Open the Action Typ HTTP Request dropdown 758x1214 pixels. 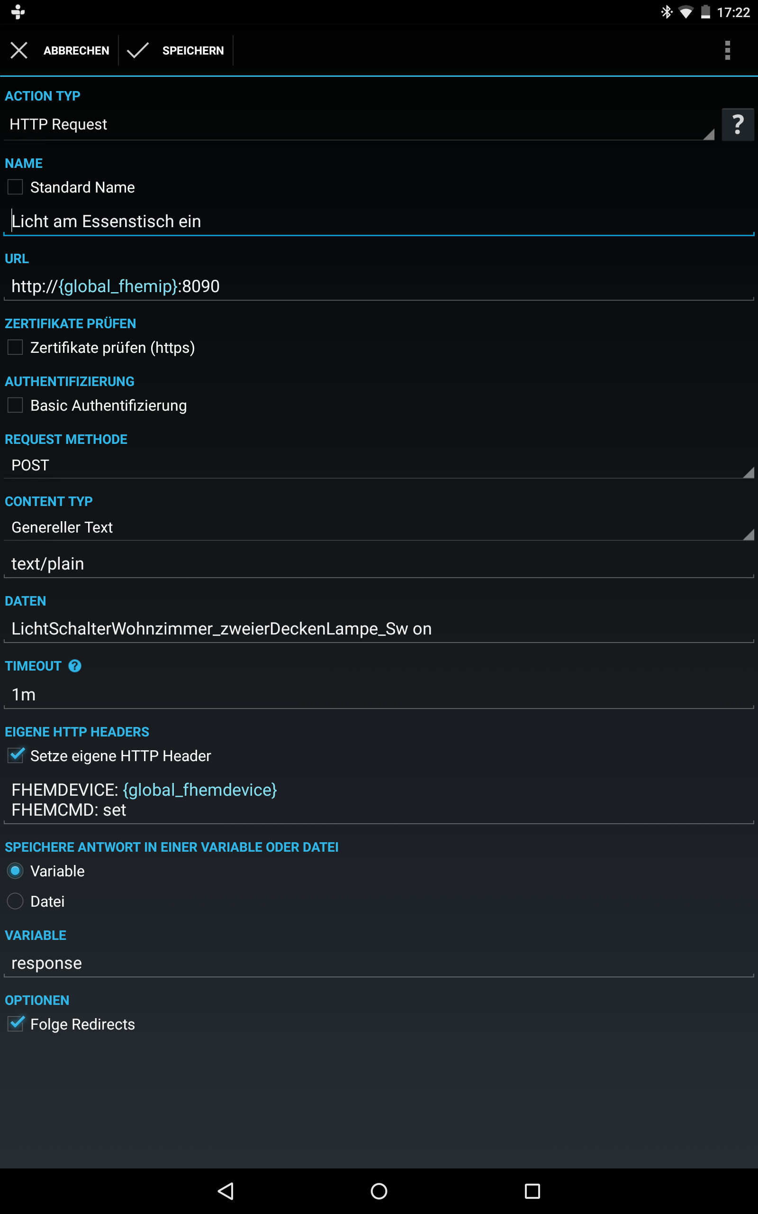click(x=359, y=124)
